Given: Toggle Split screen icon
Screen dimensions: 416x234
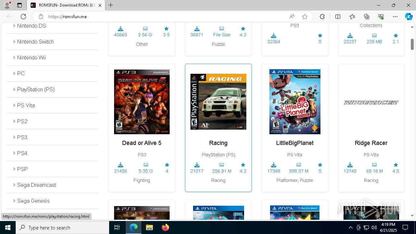Looking at the screenshot, I should click(x=338, y=17).
